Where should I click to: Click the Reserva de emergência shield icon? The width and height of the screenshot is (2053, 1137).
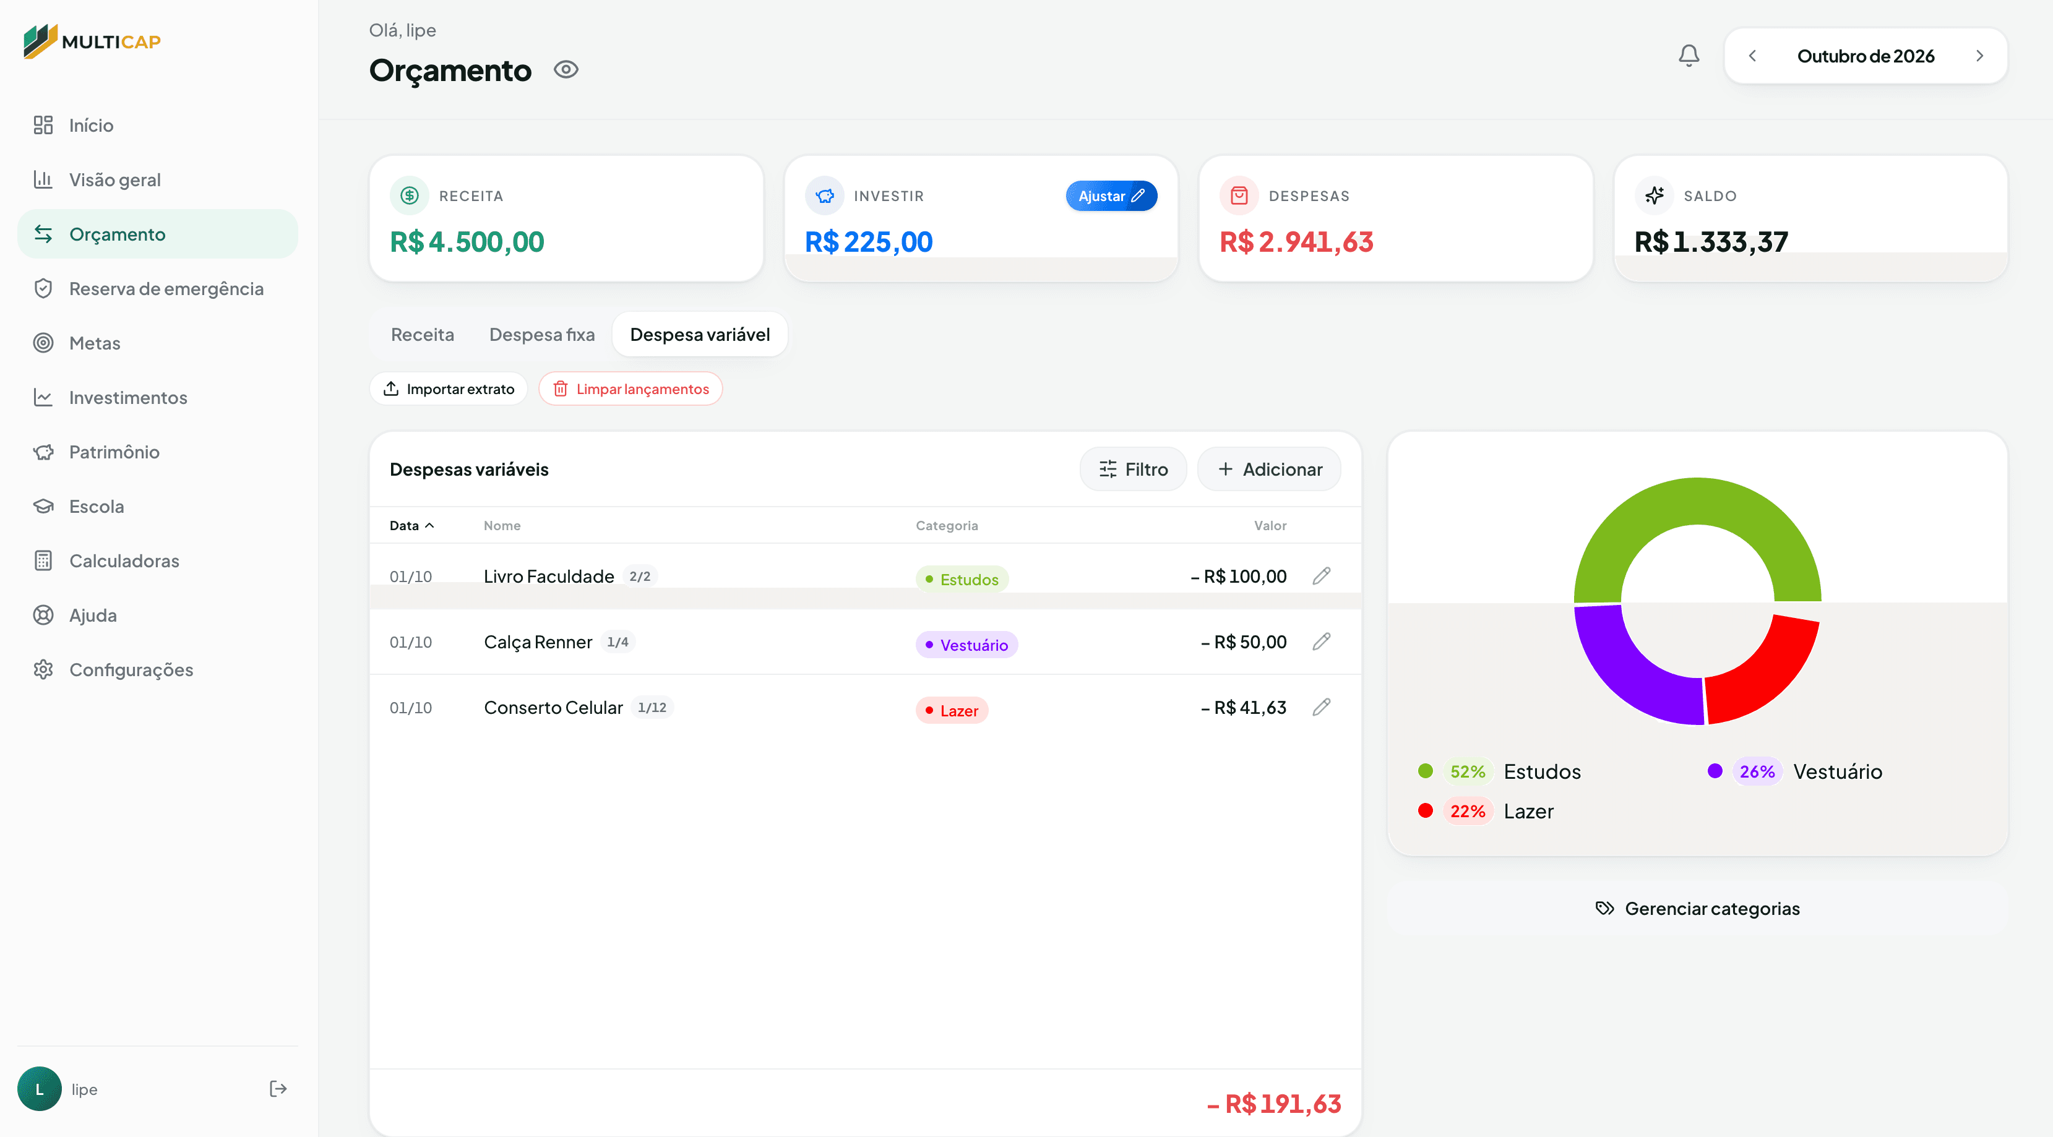click(x=43, y=288)
